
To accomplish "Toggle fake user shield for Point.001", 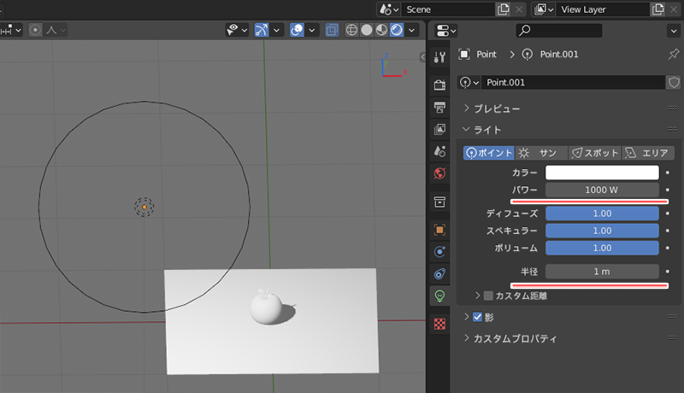I will coord(674,82).
